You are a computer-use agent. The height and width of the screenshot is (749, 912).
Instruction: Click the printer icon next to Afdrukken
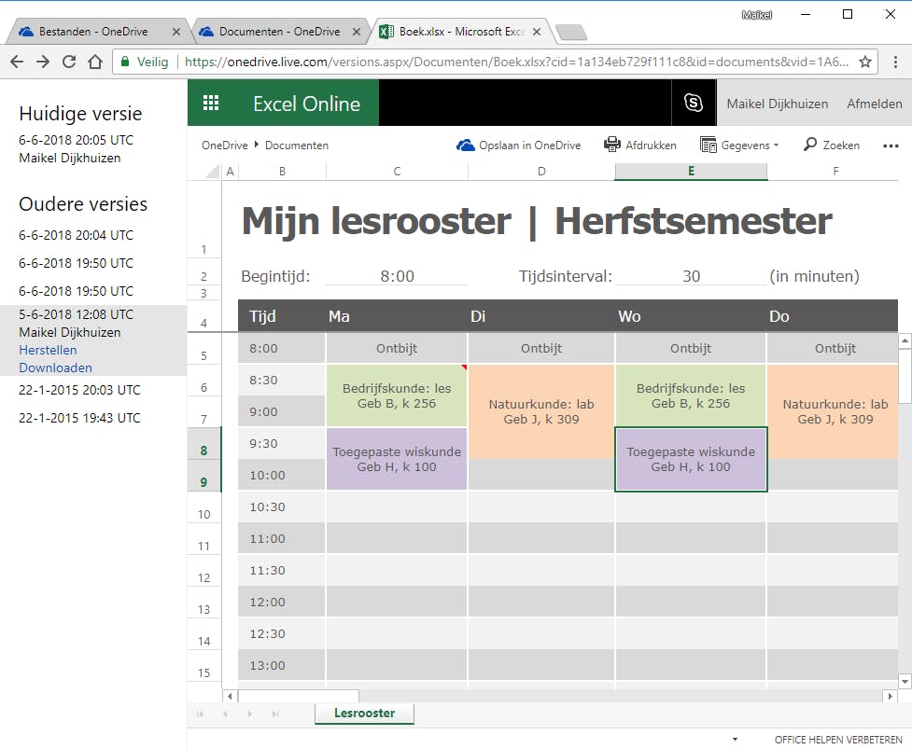coord(611,144)
